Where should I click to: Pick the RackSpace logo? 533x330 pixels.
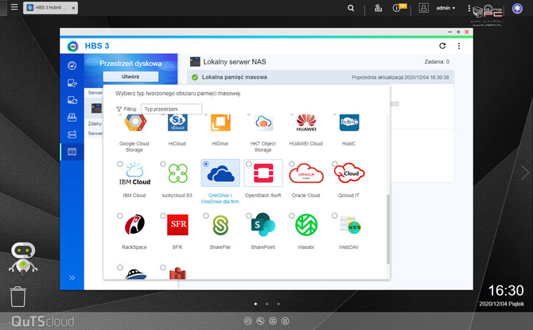[x=134, y=225]
